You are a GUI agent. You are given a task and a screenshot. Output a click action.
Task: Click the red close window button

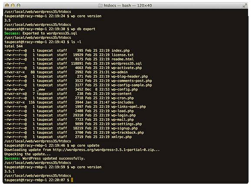pos(7,5)
